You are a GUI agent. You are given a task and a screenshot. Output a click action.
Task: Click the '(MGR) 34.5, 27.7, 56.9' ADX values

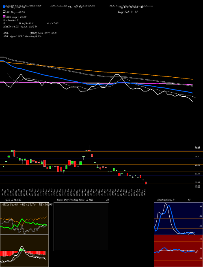[43, 33]
